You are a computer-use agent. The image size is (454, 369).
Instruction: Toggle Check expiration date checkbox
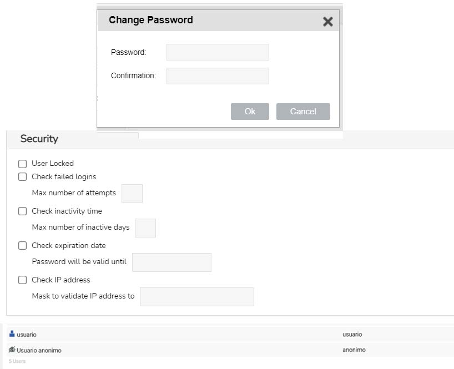(x=22, y=246)
